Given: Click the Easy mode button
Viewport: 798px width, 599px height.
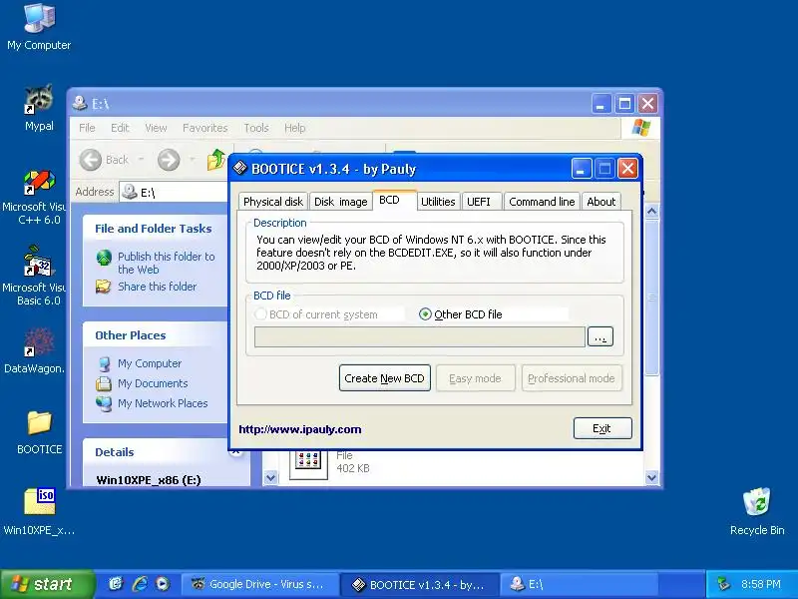Looking at the screenshot, I should pos(476,378).
